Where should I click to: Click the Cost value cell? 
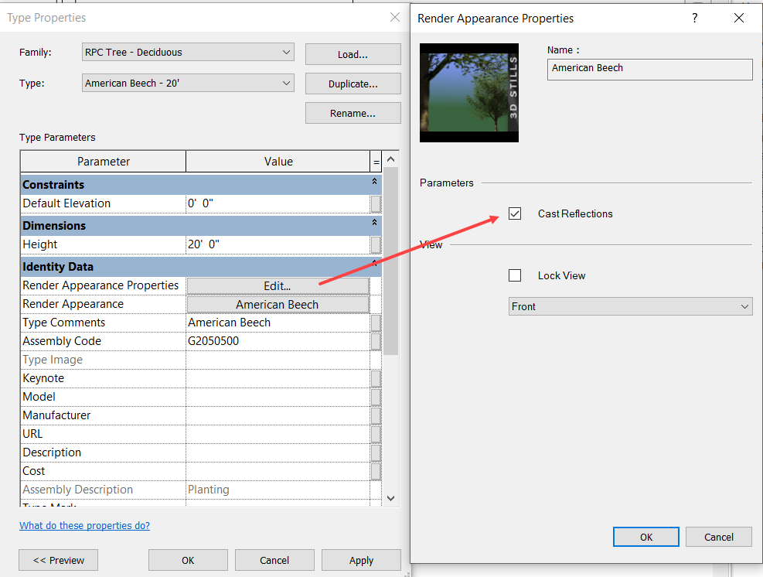pyautogui.click(x=278, y=471)
